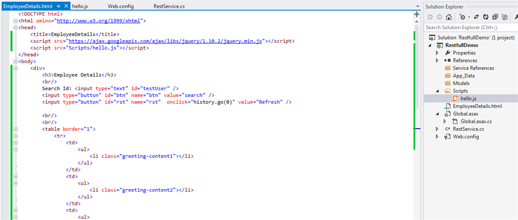The width and height of the screenshot is (518, 220).
Task: Click the RestfullDemo project globe icon
Action: [x=440, y=45]
